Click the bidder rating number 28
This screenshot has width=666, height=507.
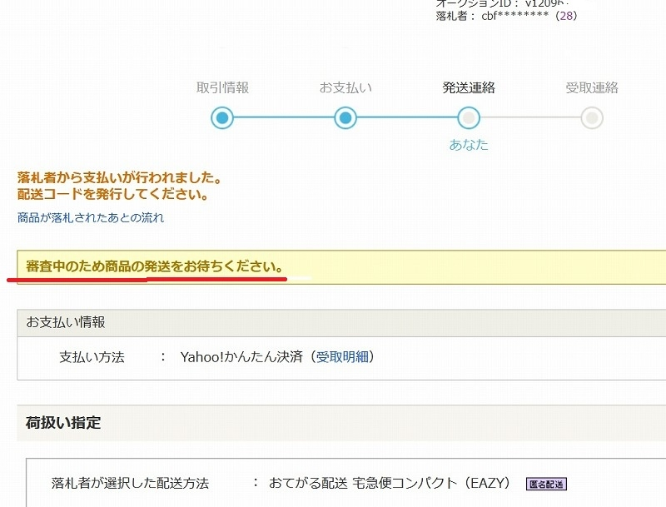(566, 16)
